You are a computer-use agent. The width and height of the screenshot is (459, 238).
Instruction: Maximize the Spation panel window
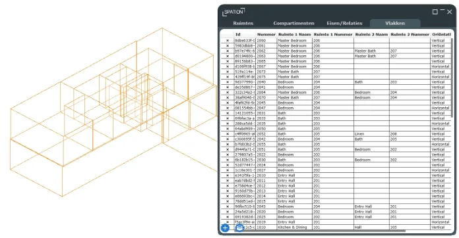click(x=435, y=12)
